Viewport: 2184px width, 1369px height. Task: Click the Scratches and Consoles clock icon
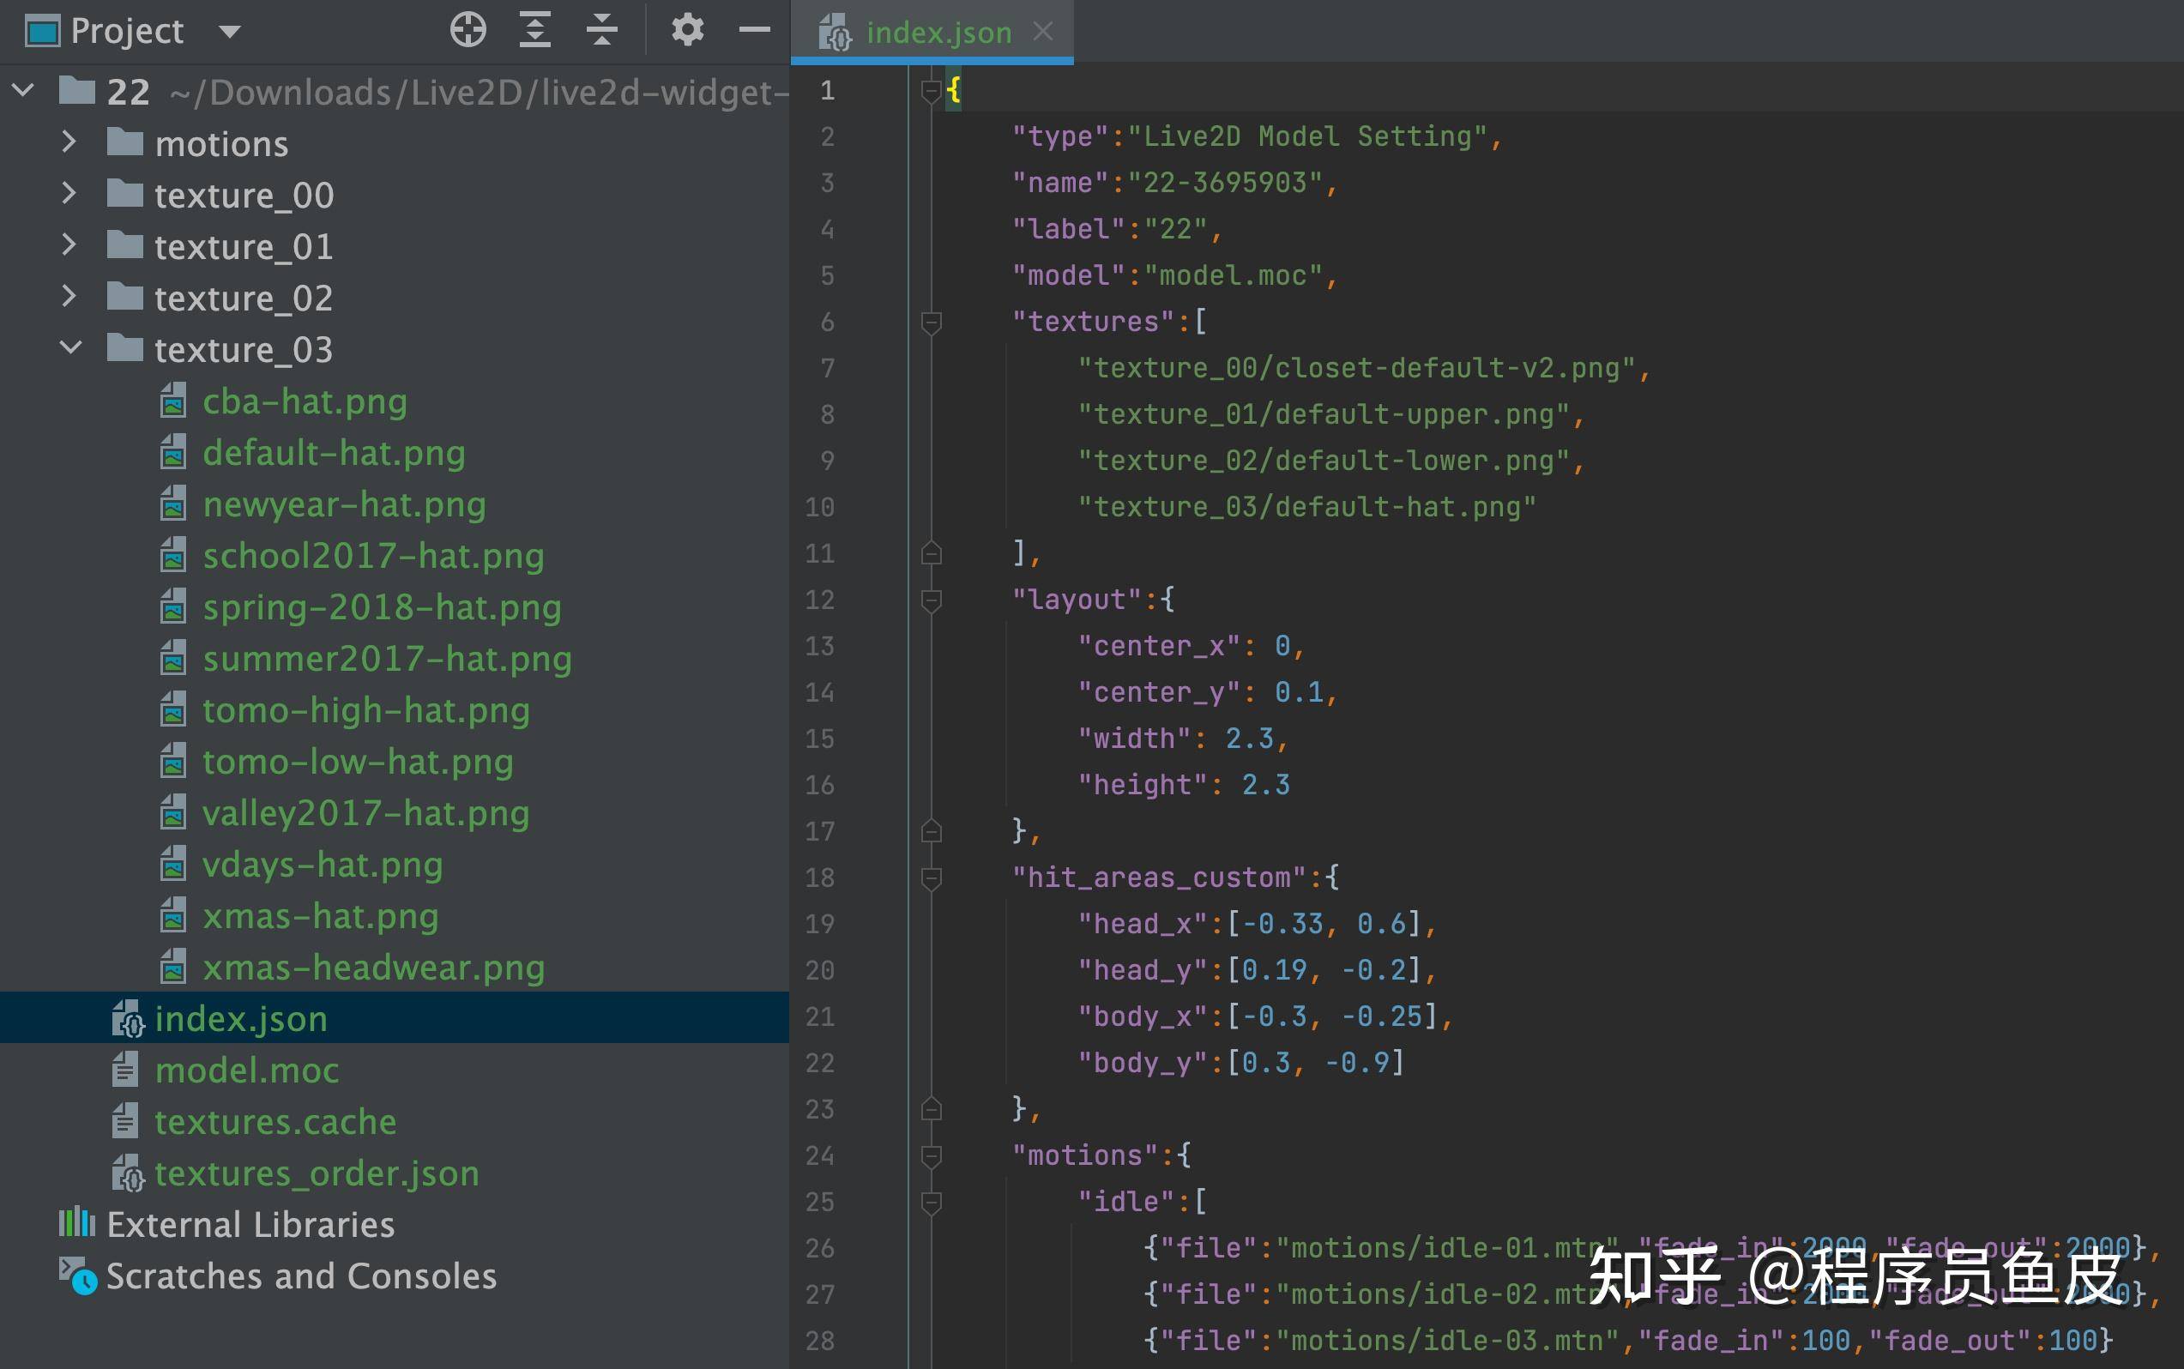78,1276
